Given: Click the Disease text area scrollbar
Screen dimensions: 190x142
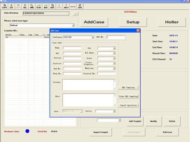Looking at the screenshot, I should (x=114, y=85).
